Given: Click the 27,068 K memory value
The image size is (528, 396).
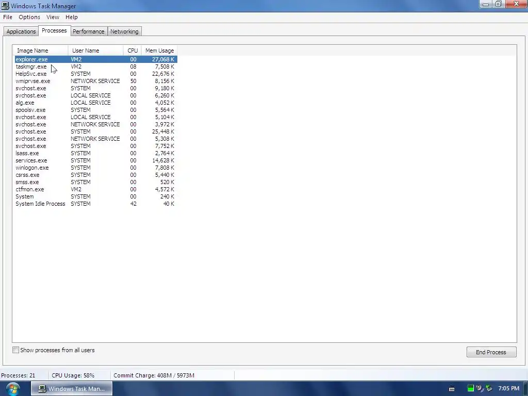Looking at the screenshot, I should (x=163, y=59).
